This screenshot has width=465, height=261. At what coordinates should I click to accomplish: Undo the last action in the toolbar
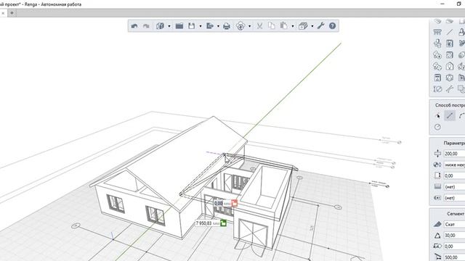pos(134,26)
